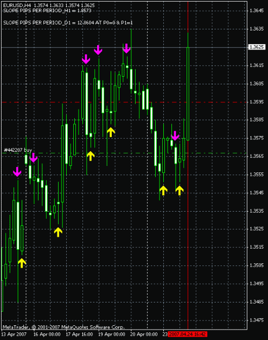Click the 1.3535 price axis label
This screenshot has height=340, width=268.
[x=257, y=211]
